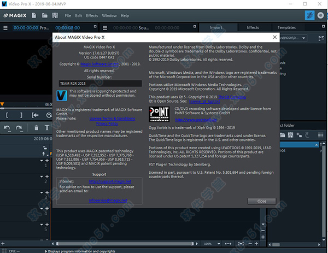Expand track 3 dropdown arrow

(x=42, y=192)
